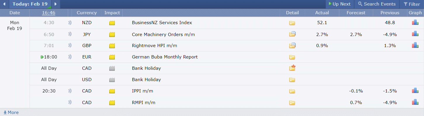Open detail folder for CAD Bank Holiday
The width and height of the screenshot is (424, 116).
click(x=293, y=68)
